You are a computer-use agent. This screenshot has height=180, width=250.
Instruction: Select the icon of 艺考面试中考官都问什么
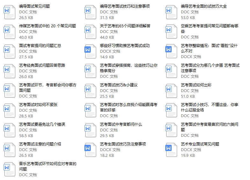pos(90,130)
